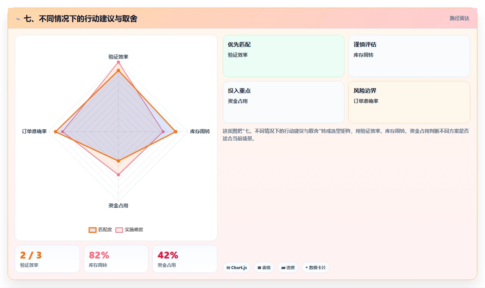The image size is (485, 288).
Task: Click the 订单准确率 radar axis label
Action: [x=34, y=131]
